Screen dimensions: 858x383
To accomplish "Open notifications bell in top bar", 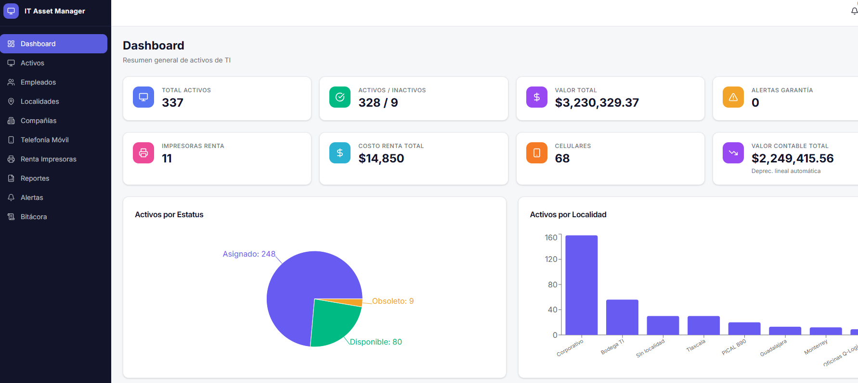I will (x=854, y=11).
